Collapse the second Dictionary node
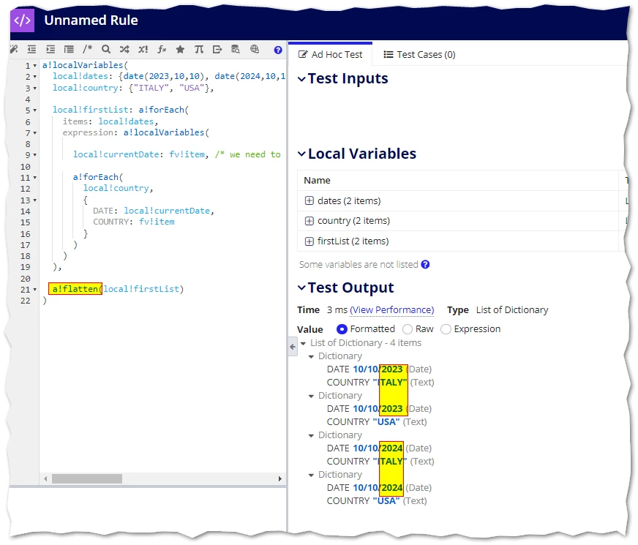Screen dimensions: 638x545 (311, 396)
